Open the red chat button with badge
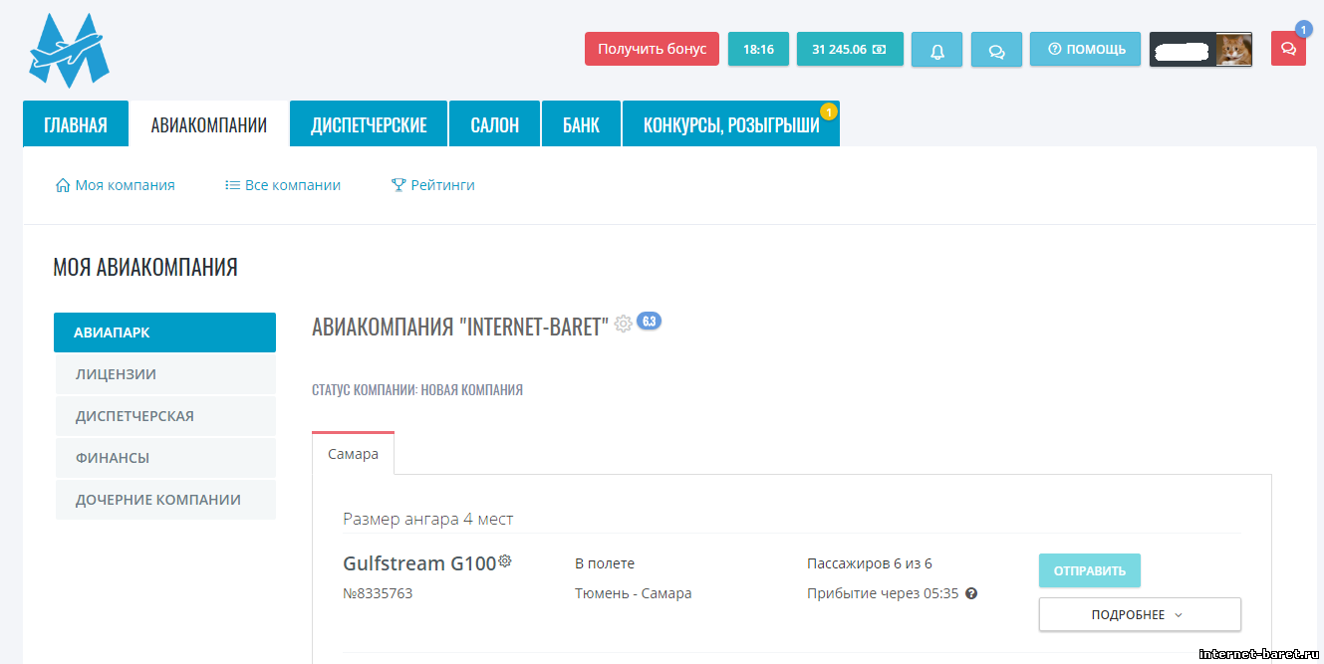The width and height of the screenshot is (1324, 664). [x=1288, y=49]
